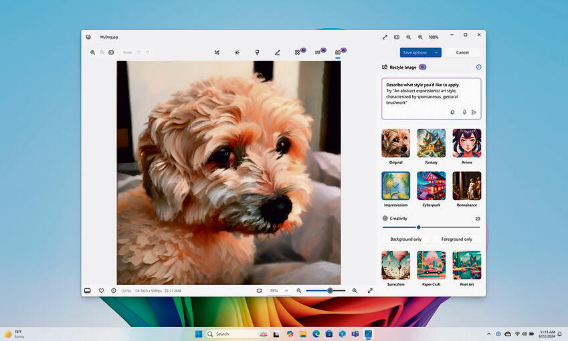
Task: Click the send arrow in the prompt box
Action: [474, 112]
